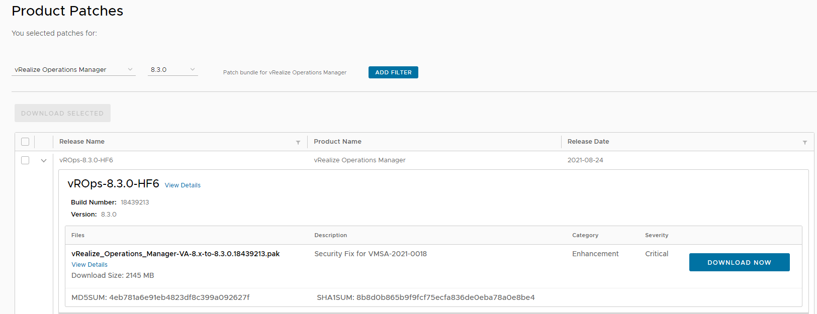The height and width of the screenshot is (314, 817).
Task: Collapse the vROps-8.3.0-HF6 row chevron
Action: point(44,161)
